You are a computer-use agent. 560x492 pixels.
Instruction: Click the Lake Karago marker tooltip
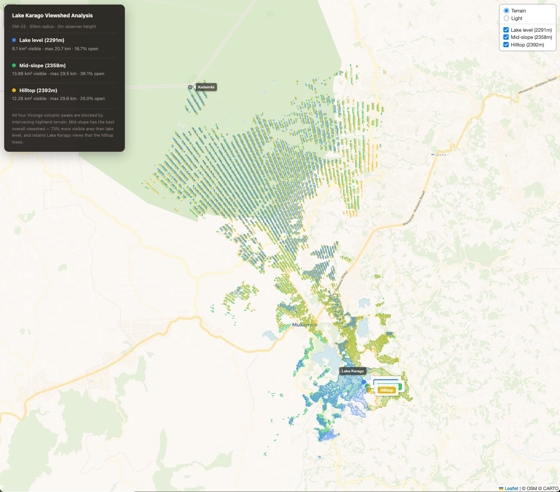pyautogui.click(x=352, y=371)
